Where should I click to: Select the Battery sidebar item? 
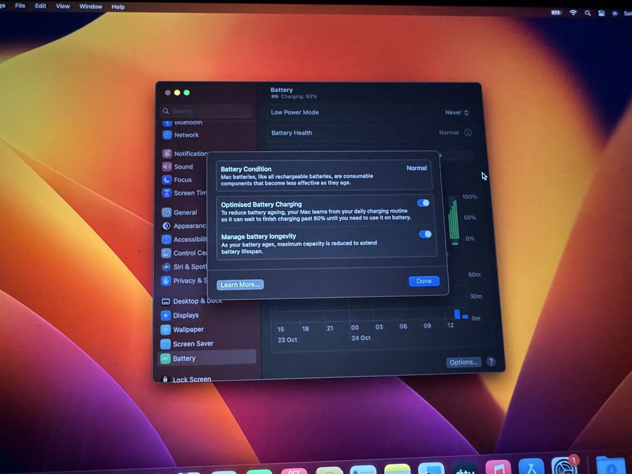tap(207, 358)
